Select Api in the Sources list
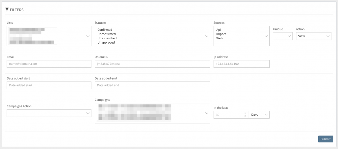 tap(219, 30)
